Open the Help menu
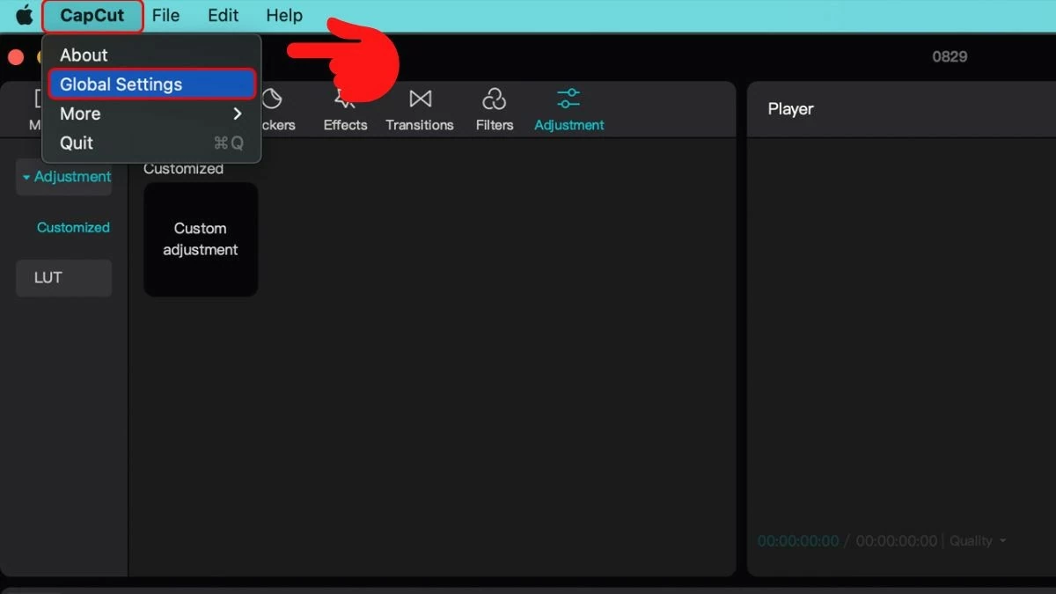Viewport: 1056px width, 594px height. [284, 16]
